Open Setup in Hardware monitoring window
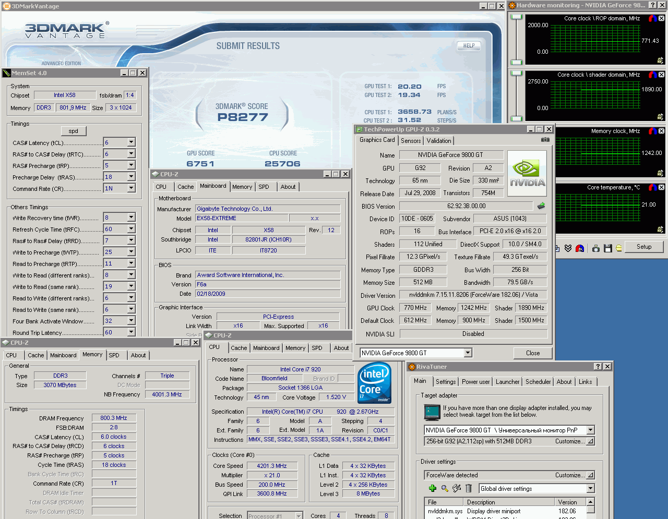This screenshot has height=519, width=668. (x=644, y=247)
